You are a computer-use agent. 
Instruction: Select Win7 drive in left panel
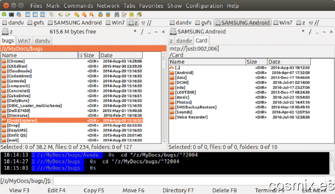coord(116,23)
